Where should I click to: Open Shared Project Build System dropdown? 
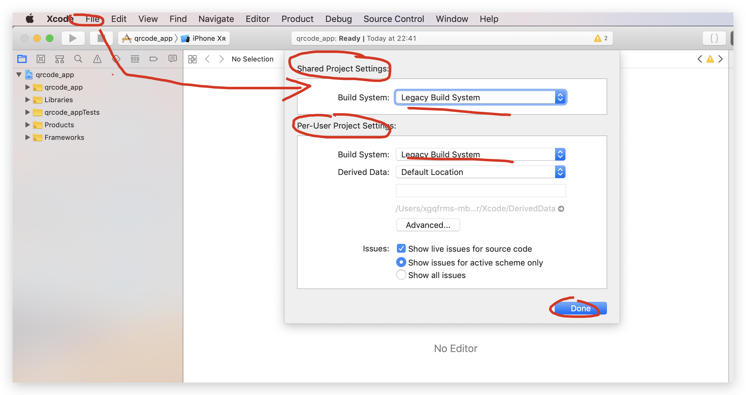[x=481, y=97]
